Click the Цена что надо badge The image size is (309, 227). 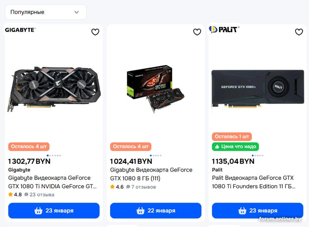(235, 147)
